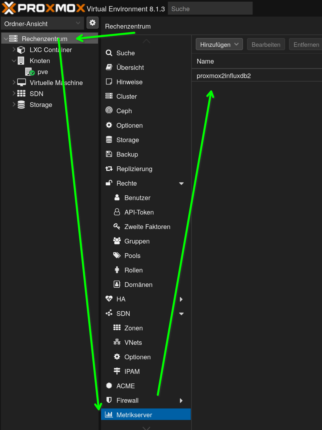Click the Suche magnifier icon in menu
The height and width of the screenshot is (430, 322).
click(109, 53)
